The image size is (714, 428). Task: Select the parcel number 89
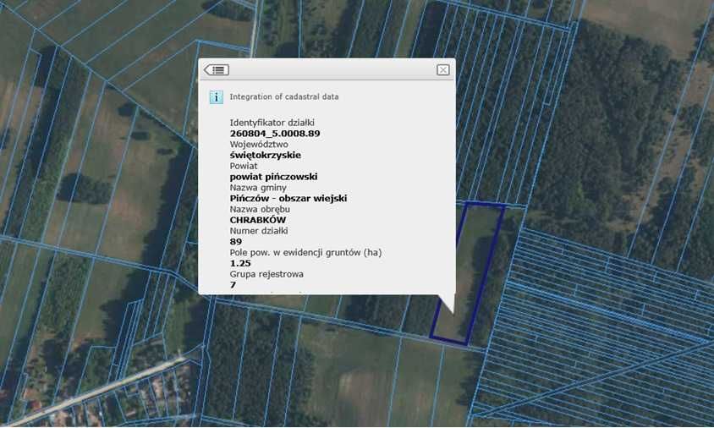pyautogui.click(x=236, y=242)
